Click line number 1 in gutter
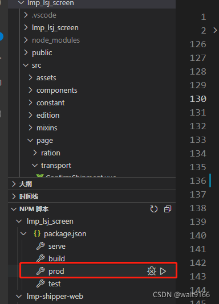This screenshot has width=219, height=304. click(204, 17)
